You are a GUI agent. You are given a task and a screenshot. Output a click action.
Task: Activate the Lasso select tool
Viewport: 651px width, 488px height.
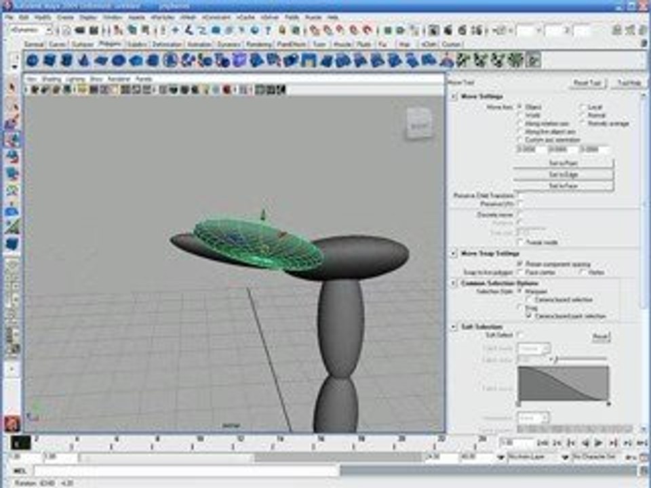tap(12, 106)
